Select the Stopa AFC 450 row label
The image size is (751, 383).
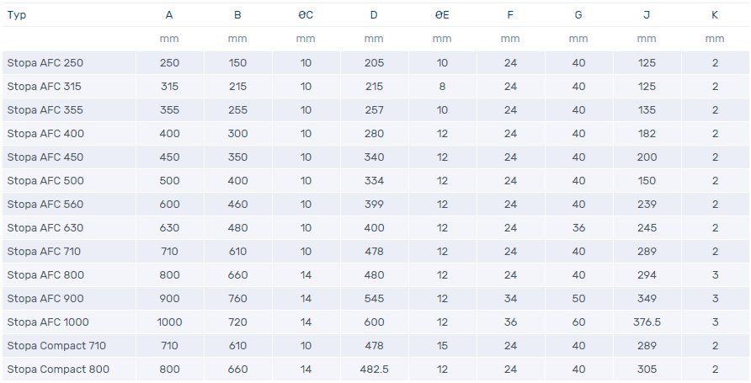[45, 157]
